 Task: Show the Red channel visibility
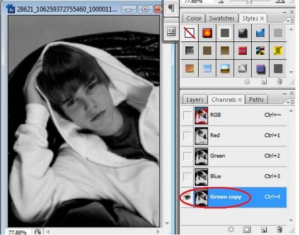coord(187,136)
